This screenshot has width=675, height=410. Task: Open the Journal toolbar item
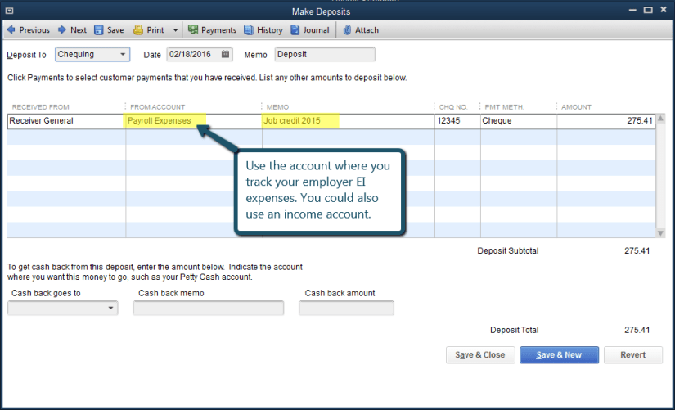point(295,30)
